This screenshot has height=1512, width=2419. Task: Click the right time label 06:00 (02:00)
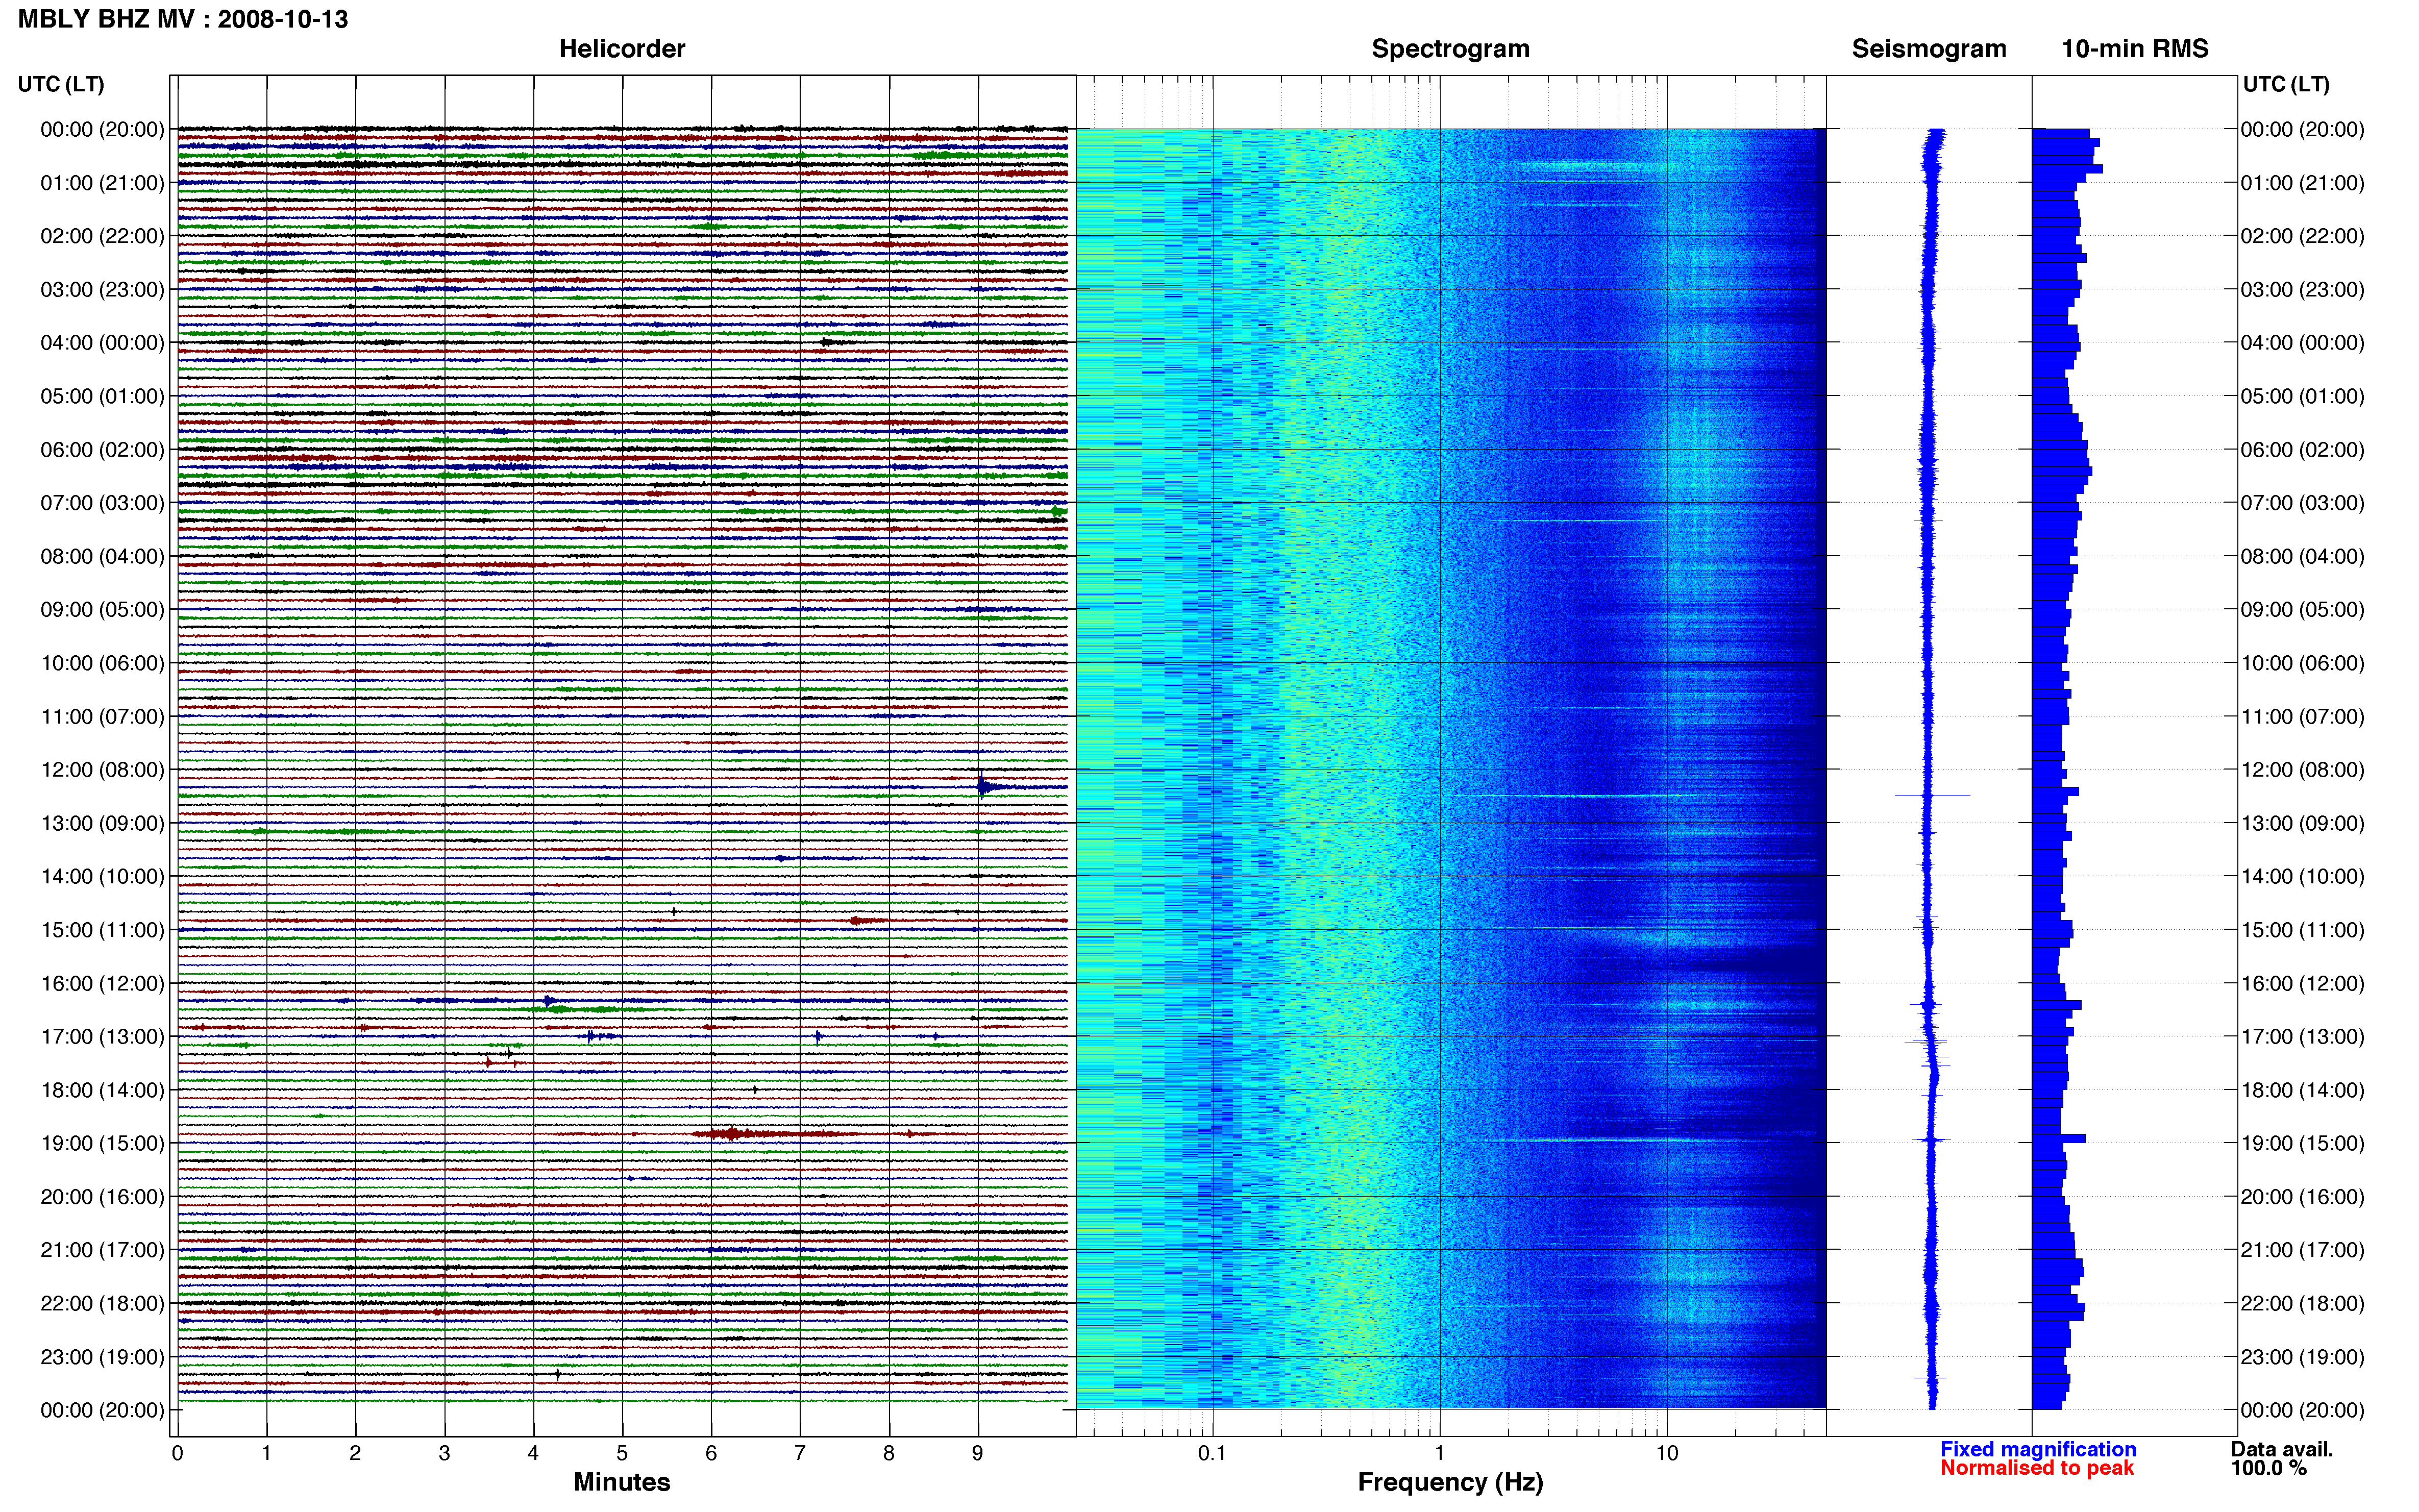2302,450
